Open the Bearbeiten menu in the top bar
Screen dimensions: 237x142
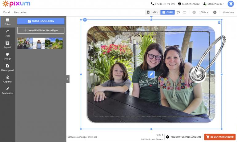[x=21, y=12]
